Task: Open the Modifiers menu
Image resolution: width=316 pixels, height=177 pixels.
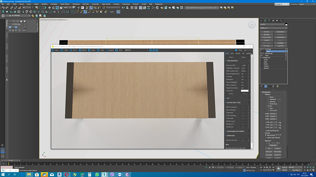Action: point(44,4)
